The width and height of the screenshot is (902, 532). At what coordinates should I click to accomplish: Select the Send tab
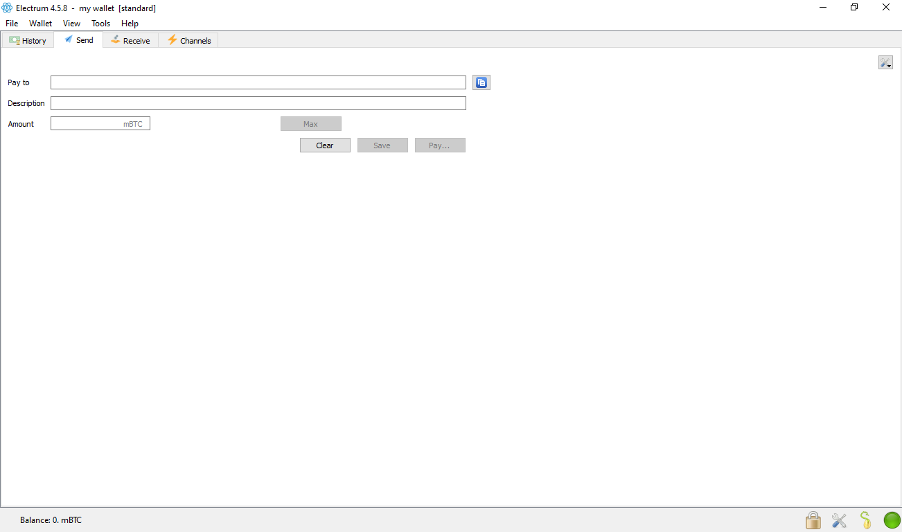pos(78,40)
